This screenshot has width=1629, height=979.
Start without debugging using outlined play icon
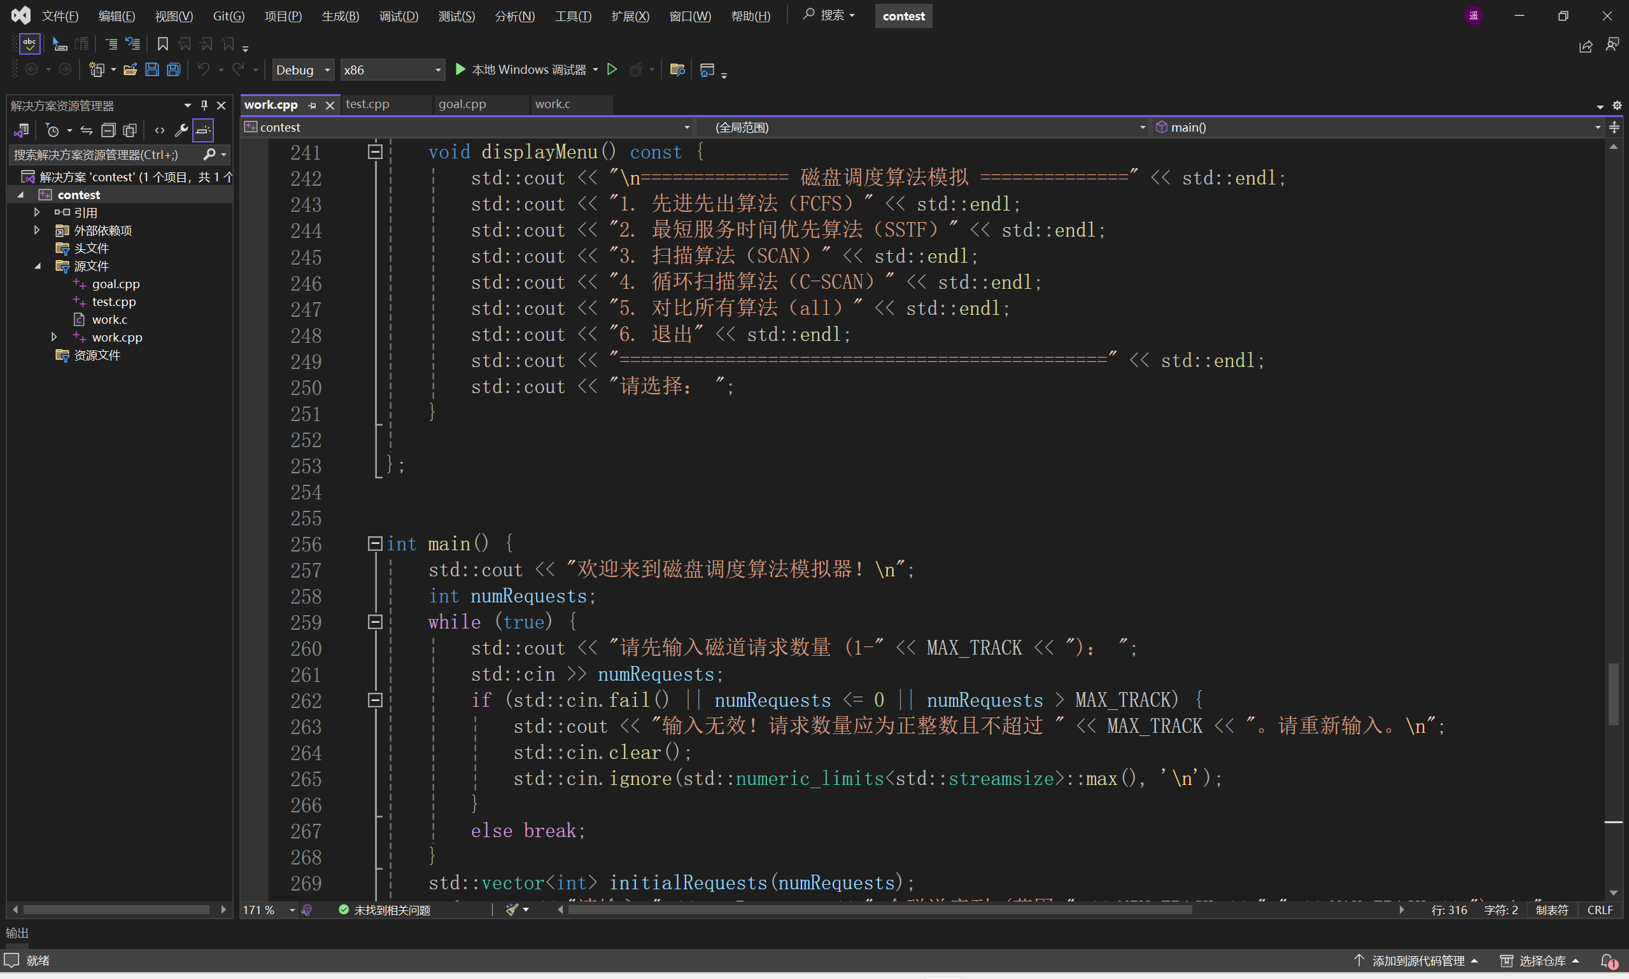coord(612,69)
